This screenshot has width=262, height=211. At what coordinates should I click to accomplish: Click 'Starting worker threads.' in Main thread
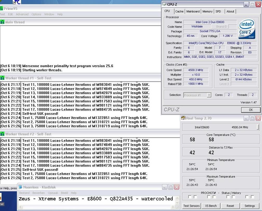(42, 70)
